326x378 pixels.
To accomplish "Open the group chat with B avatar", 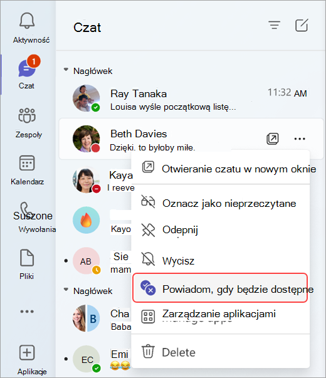I will pyautogui.click(x=87, y=318).
